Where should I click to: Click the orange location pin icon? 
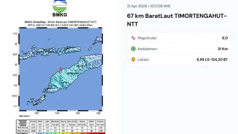coord(133,60)
